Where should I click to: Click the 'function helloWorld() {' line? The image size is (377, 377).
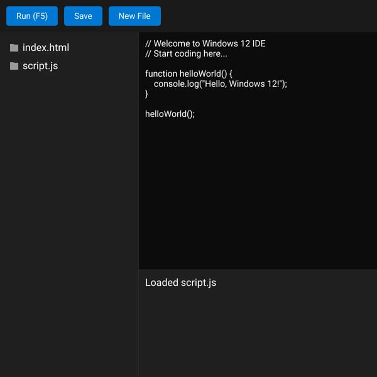[x=188, y=74]
